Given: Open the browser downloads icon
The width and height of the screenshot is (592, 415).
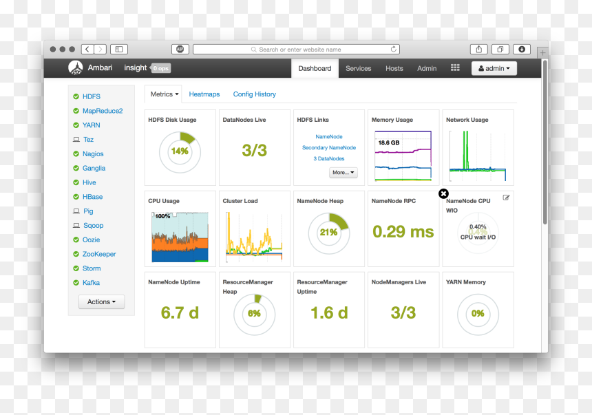Looking at the screenshot, I should click(522, 50).
